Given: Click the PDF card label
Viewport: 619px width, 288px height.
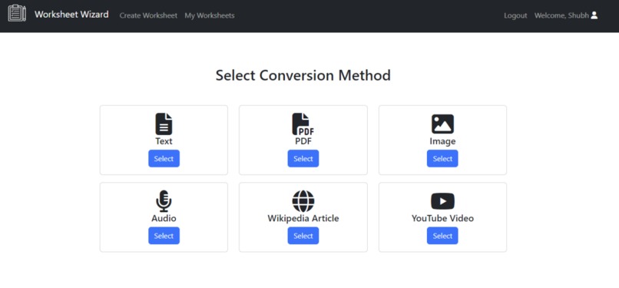Looking at the screenshot, I should 303,141.
